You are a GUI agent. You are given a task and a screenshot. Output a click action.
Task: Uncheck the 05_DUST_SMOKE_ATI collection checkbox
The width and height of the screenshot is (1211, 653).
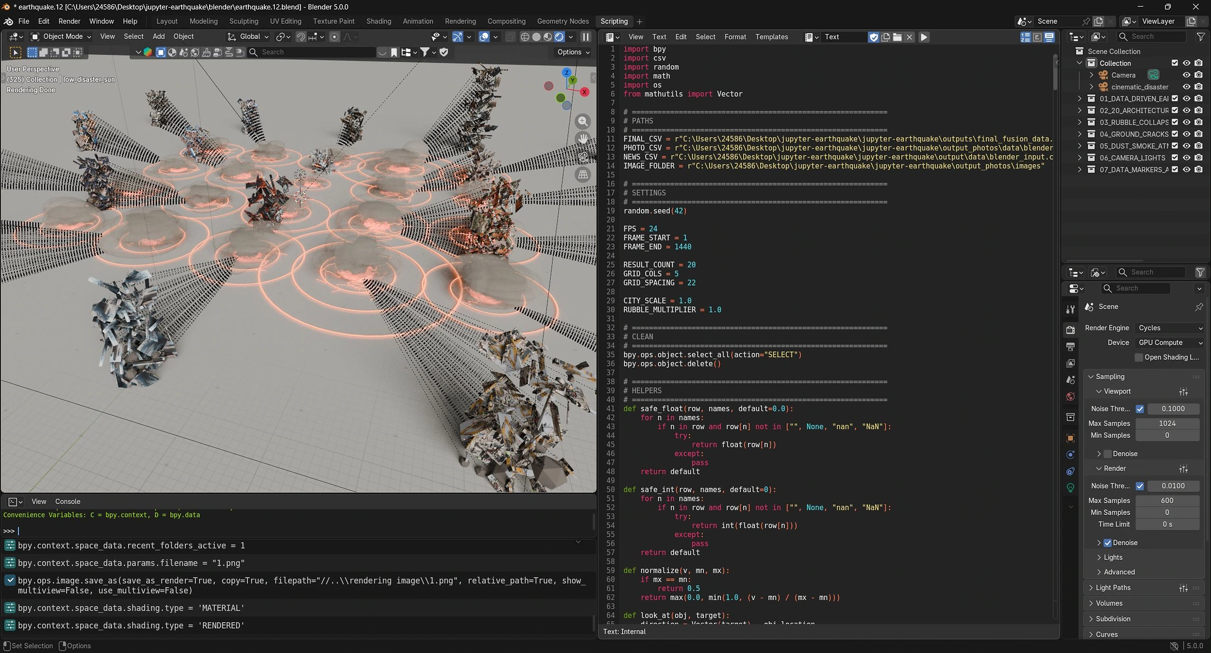(x=1175, y=146)
